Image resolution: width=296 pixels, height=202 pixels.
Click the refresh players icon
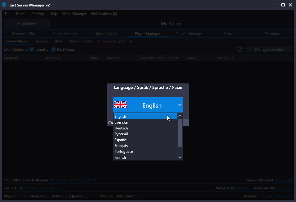coord(240,49)
